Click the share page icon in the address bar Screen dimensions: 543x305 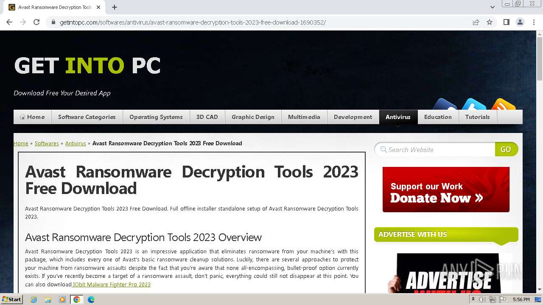point(476,22)
